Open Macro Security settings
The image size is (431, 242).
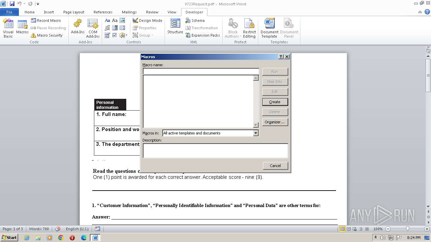point(46,35)
